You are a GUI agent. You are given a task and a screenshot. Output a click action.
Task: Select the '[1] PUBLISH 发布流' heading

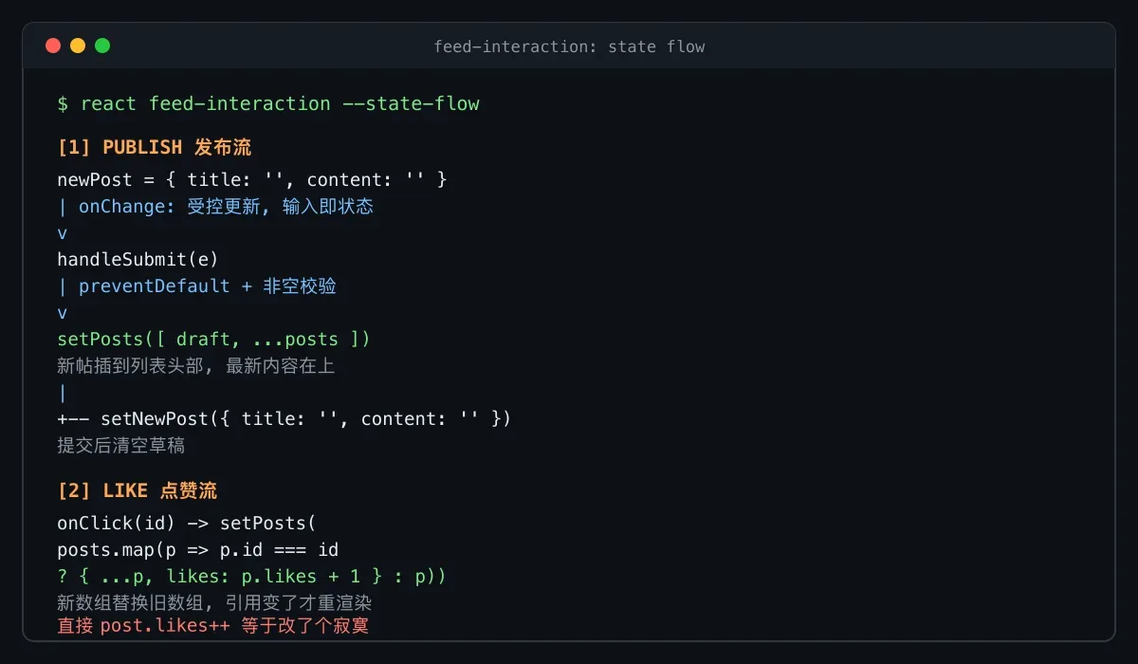click(x=155, y=147)
